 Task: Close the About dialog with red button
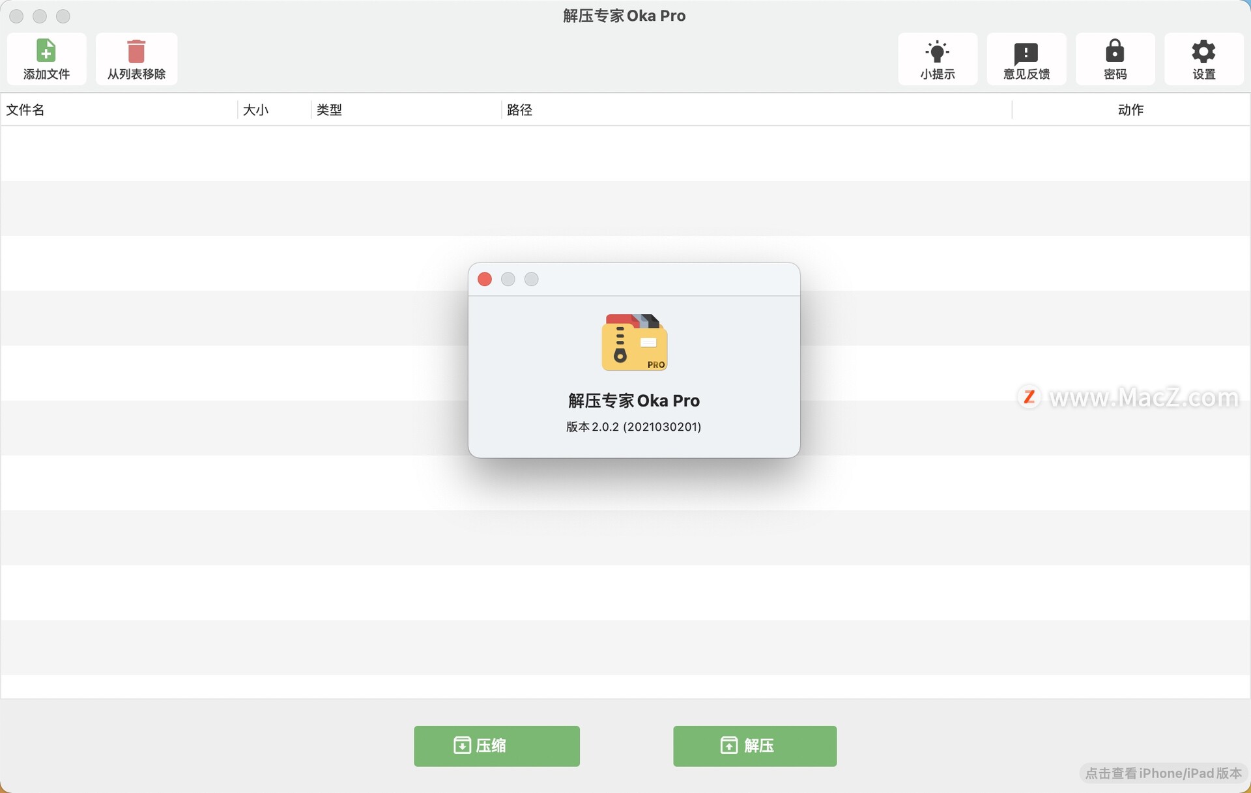pyautogui.click(x=485, y=279)
